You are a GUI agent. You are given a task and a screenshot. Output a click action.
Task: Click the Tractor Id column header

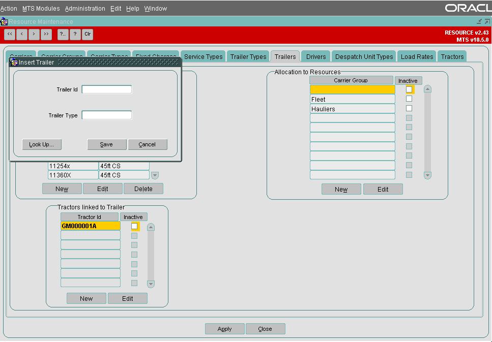point(90,217)
